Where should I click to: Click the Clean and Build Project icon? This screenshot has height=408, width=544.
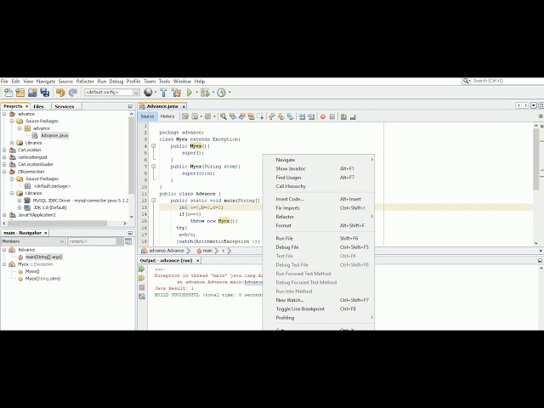pyautogui.click(x=176, y=93)
